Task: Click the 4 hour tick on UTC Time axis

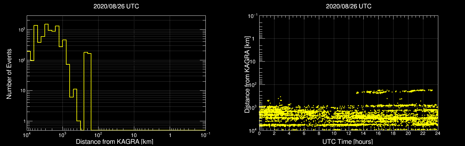Action: (289, 134)
